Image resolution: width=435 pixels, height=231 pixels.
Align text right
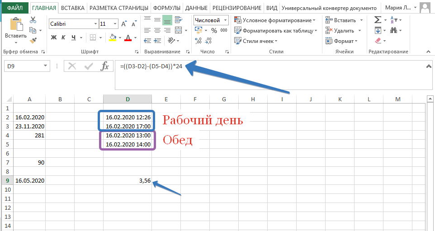167,30
